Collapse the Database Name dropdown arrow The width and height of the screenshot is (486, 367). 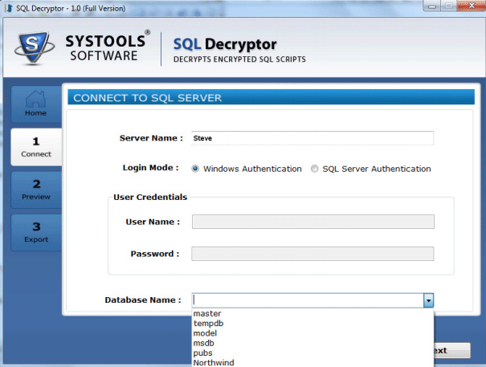tap(428, 300)
